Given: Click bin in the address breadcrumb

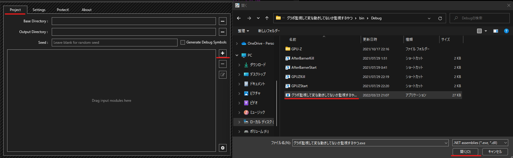Looking at the screenshot, I should pyautogui.click(x=362, y=18).
